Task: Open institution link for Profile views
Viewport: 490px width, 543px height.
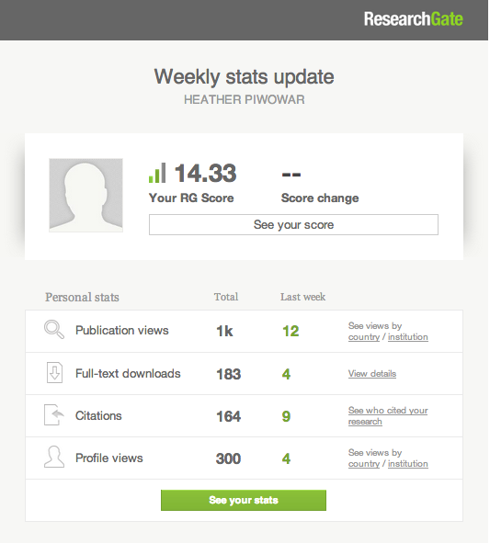Action: click(x=408, y=464)
